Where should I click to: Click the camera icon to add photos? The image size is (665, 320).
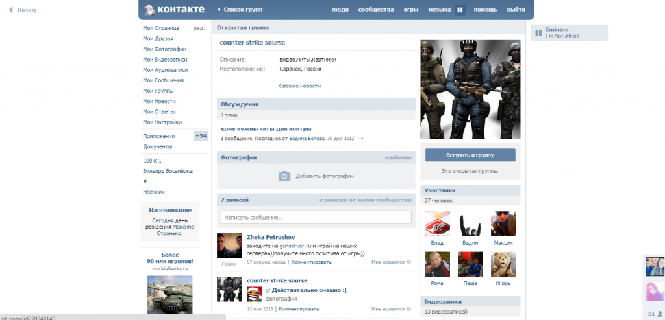[284, 176]
